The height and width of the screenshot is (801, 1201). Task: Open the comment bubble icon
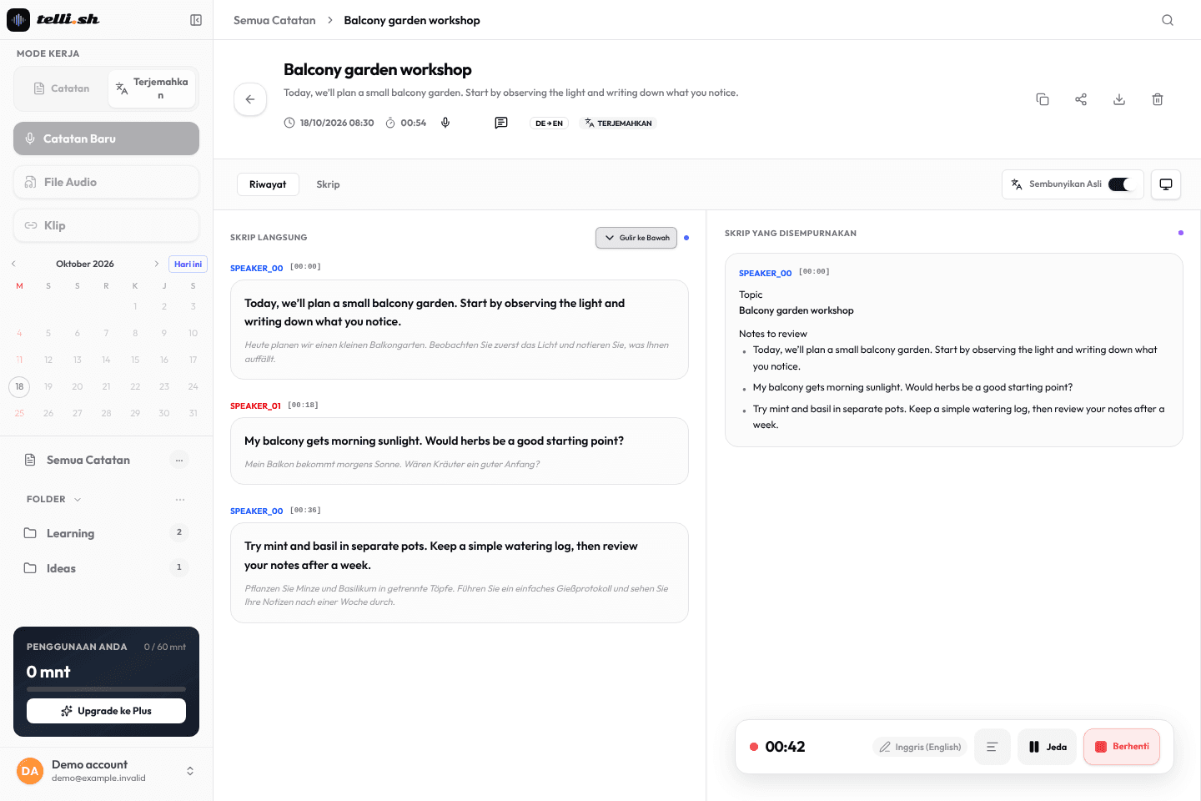(501, 123)
